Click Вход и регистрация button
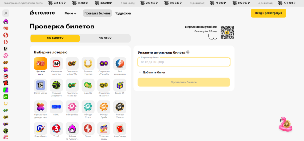 [x=268, y=13]
